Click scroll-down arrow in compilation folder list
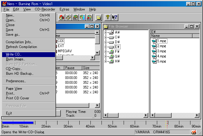The width and height of the screenshot is (203, 136). click(x=97, y=53)
